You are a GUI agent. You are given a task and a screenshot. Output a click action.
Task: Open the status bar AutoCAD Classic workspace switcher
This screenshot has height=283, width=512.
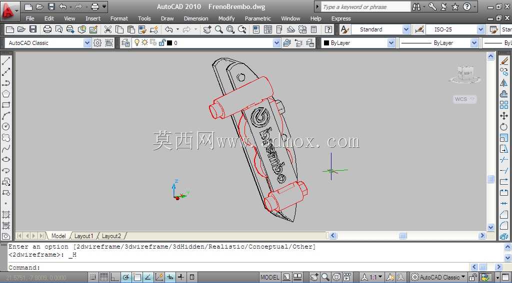pyautogui.click(x=438, y=277)
